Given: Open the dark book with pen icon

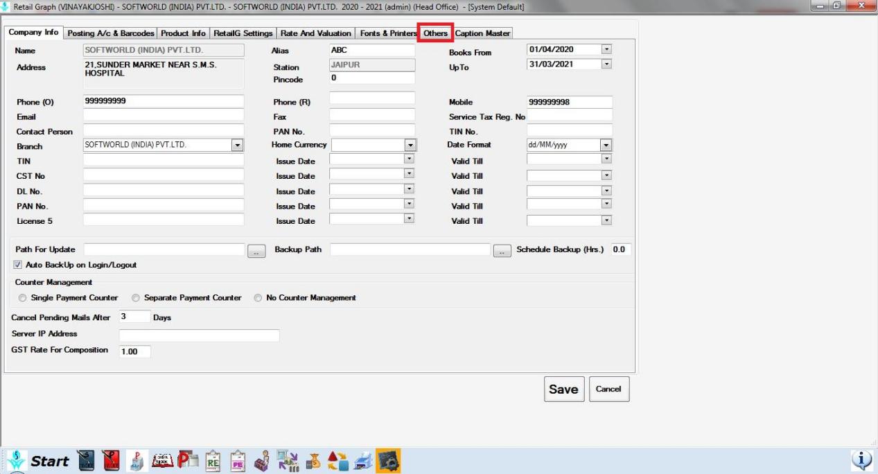Looking at the screenshot, I should [86, 462].
